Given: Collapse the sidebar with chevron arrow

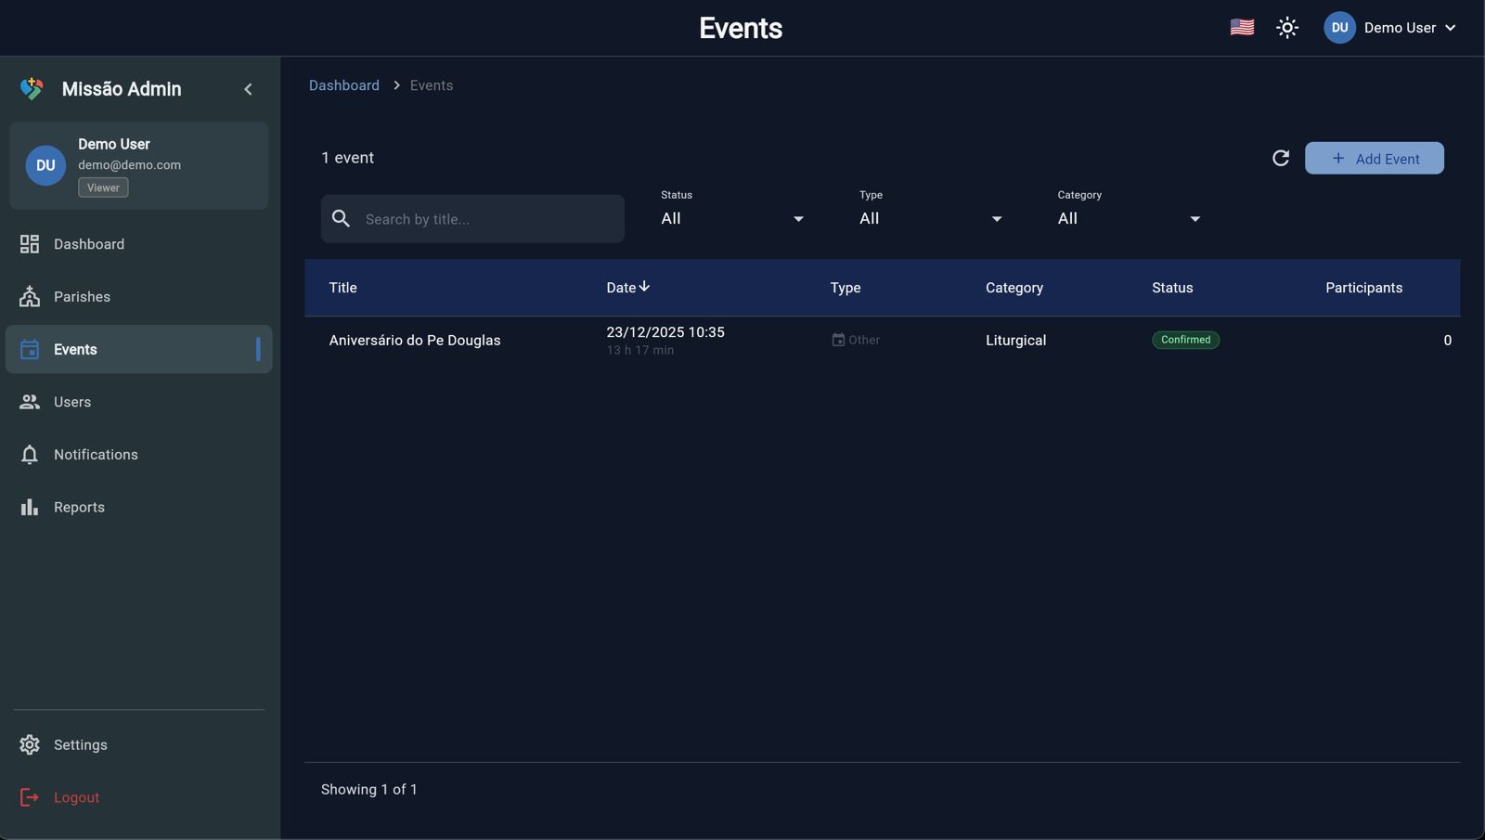Looking at the screenshot, I should (248, 89).
